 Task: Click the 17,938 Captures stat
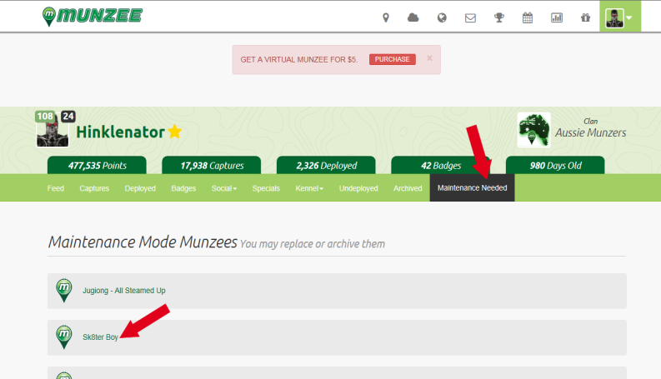pyautogui.click(x=212, y=166)
